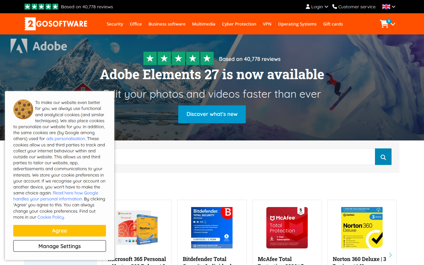Open McAfee Total Protection product image

pyautogui.click(x=287, y=228)
